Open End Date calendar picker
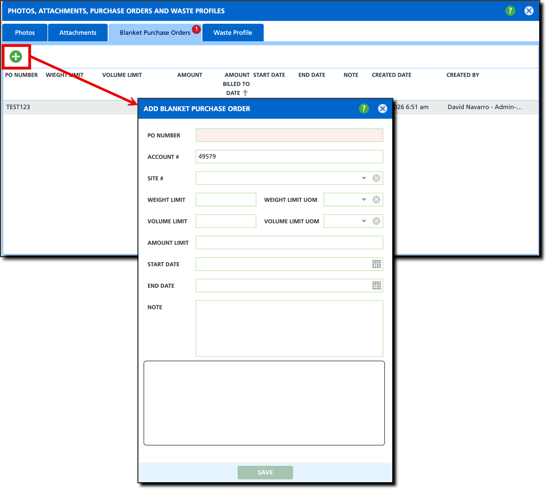This screenshot has width=546, height=489. [x=376, y=285]
